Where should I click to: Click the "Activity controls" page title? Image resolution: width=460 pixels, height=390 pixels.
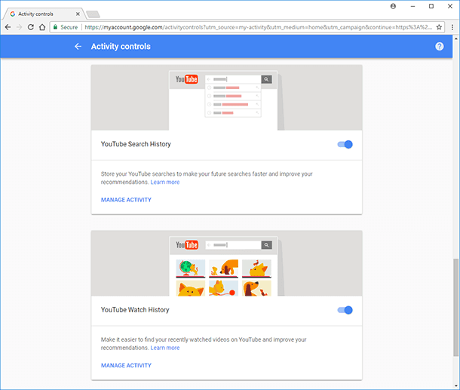[121, 46]
